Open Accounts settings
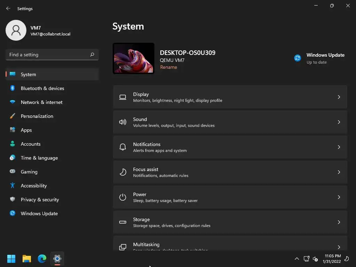 (x=52, y=144)
